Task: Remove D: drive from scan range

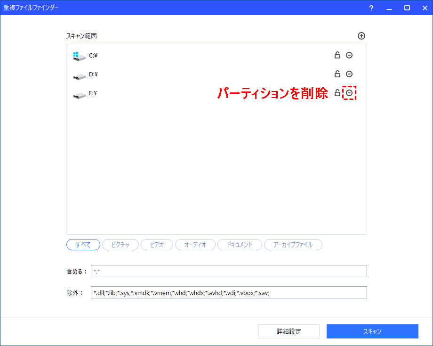Action: click(349, 74)
